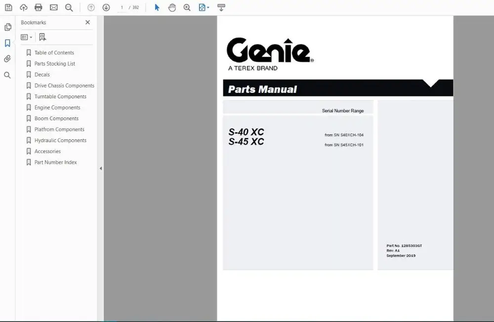Click the upload to cloud icon
Screen dimensions: 494x322
click(x=24, y=7)
